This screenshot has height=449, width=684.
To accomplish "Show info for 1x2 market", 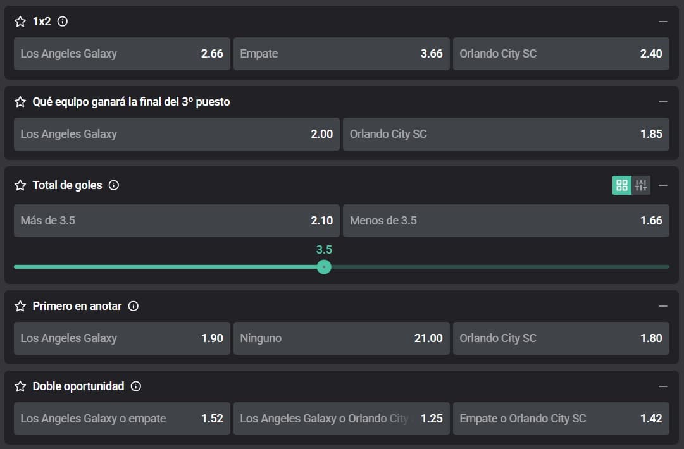I will pos(63,22).
